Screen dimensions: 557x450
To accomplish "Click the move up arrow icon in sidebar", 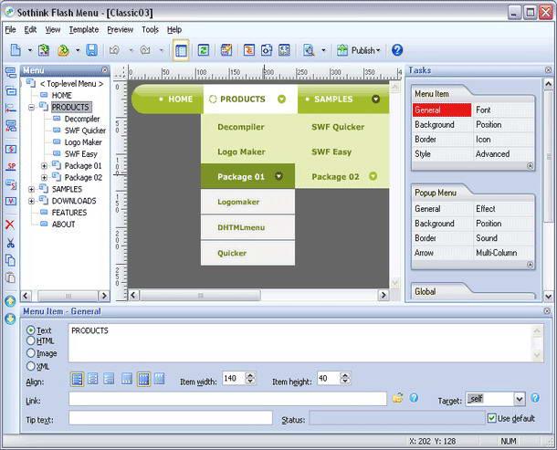I will (10, 301).
